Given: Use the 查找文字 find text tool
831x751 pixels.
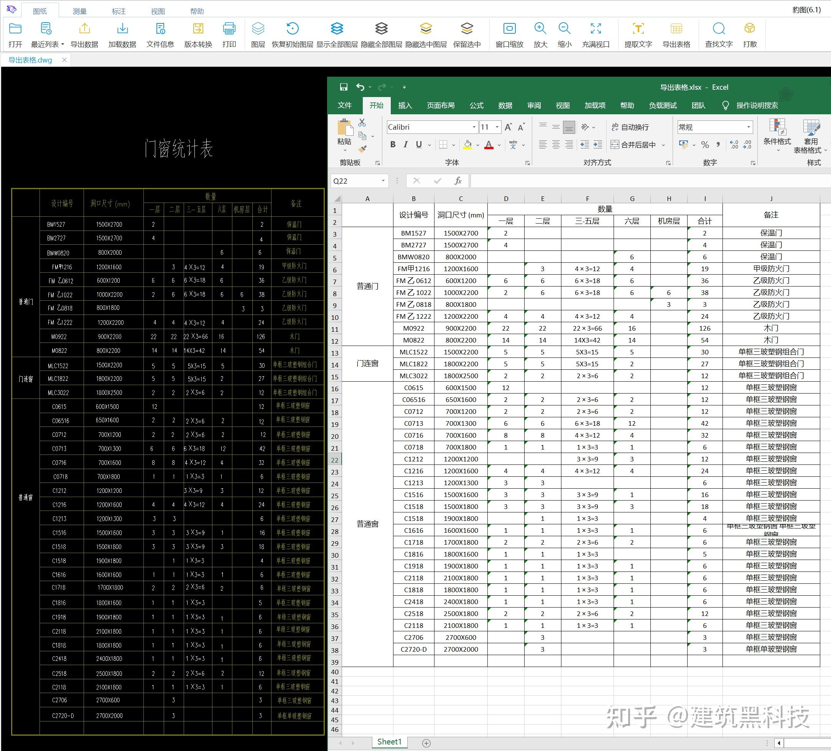Looking at the screenshot, I should click(x=719, y=35).
